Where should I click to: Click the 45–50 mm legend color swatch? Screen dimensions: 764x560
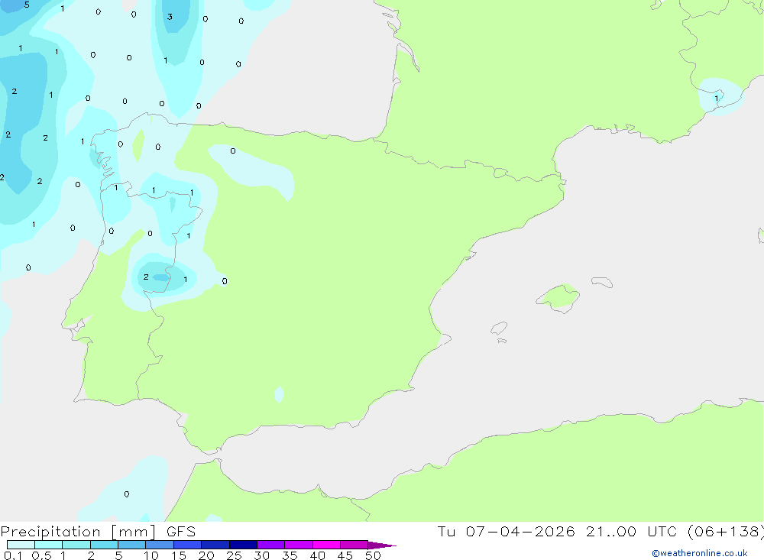tap(354, 545)
